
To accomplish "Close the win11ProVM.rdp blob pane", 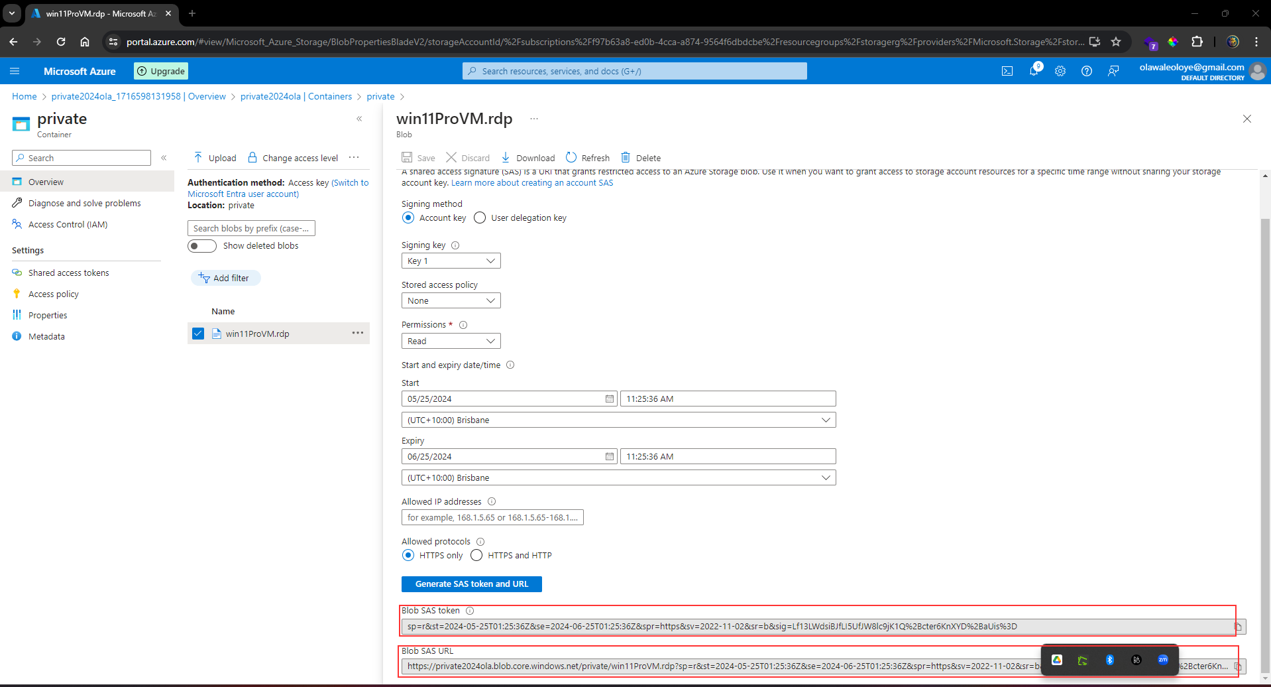I will (x=1247, y=119).
